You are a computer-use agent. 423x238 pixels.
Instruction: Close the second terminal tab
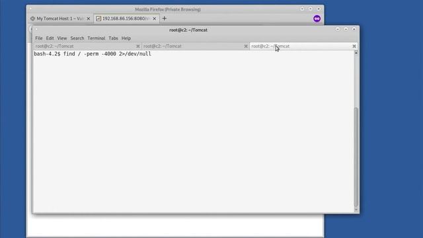246,46
